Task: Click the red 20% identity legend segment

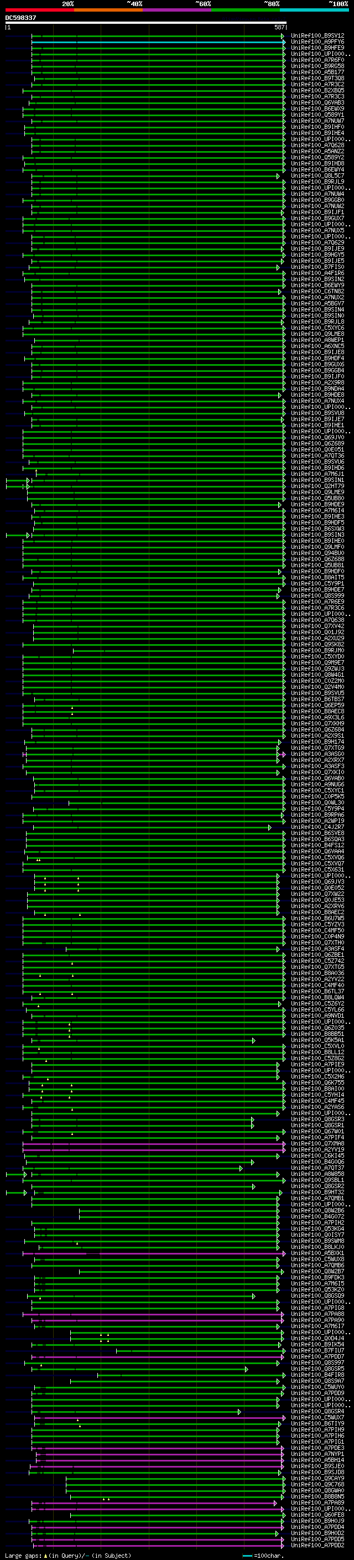Action: pos(39,10)
